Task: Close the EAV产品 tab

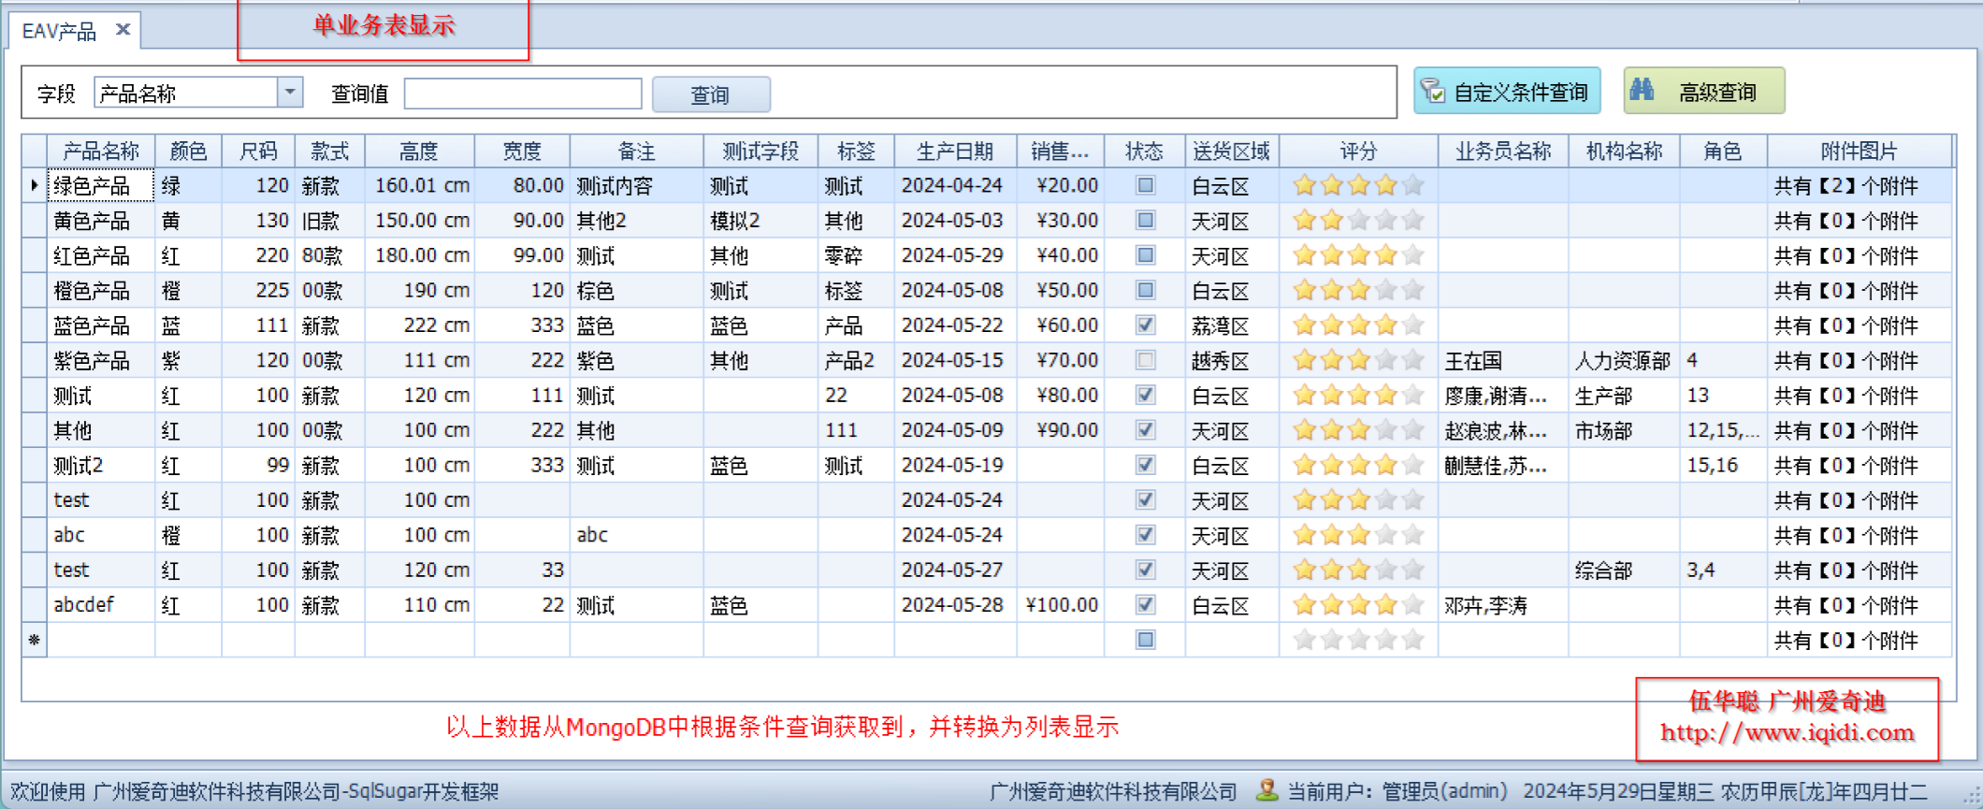Action: (x=123, y=30)
